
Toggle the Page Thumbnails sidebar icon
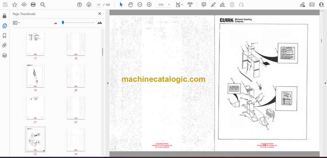[5, 26]
